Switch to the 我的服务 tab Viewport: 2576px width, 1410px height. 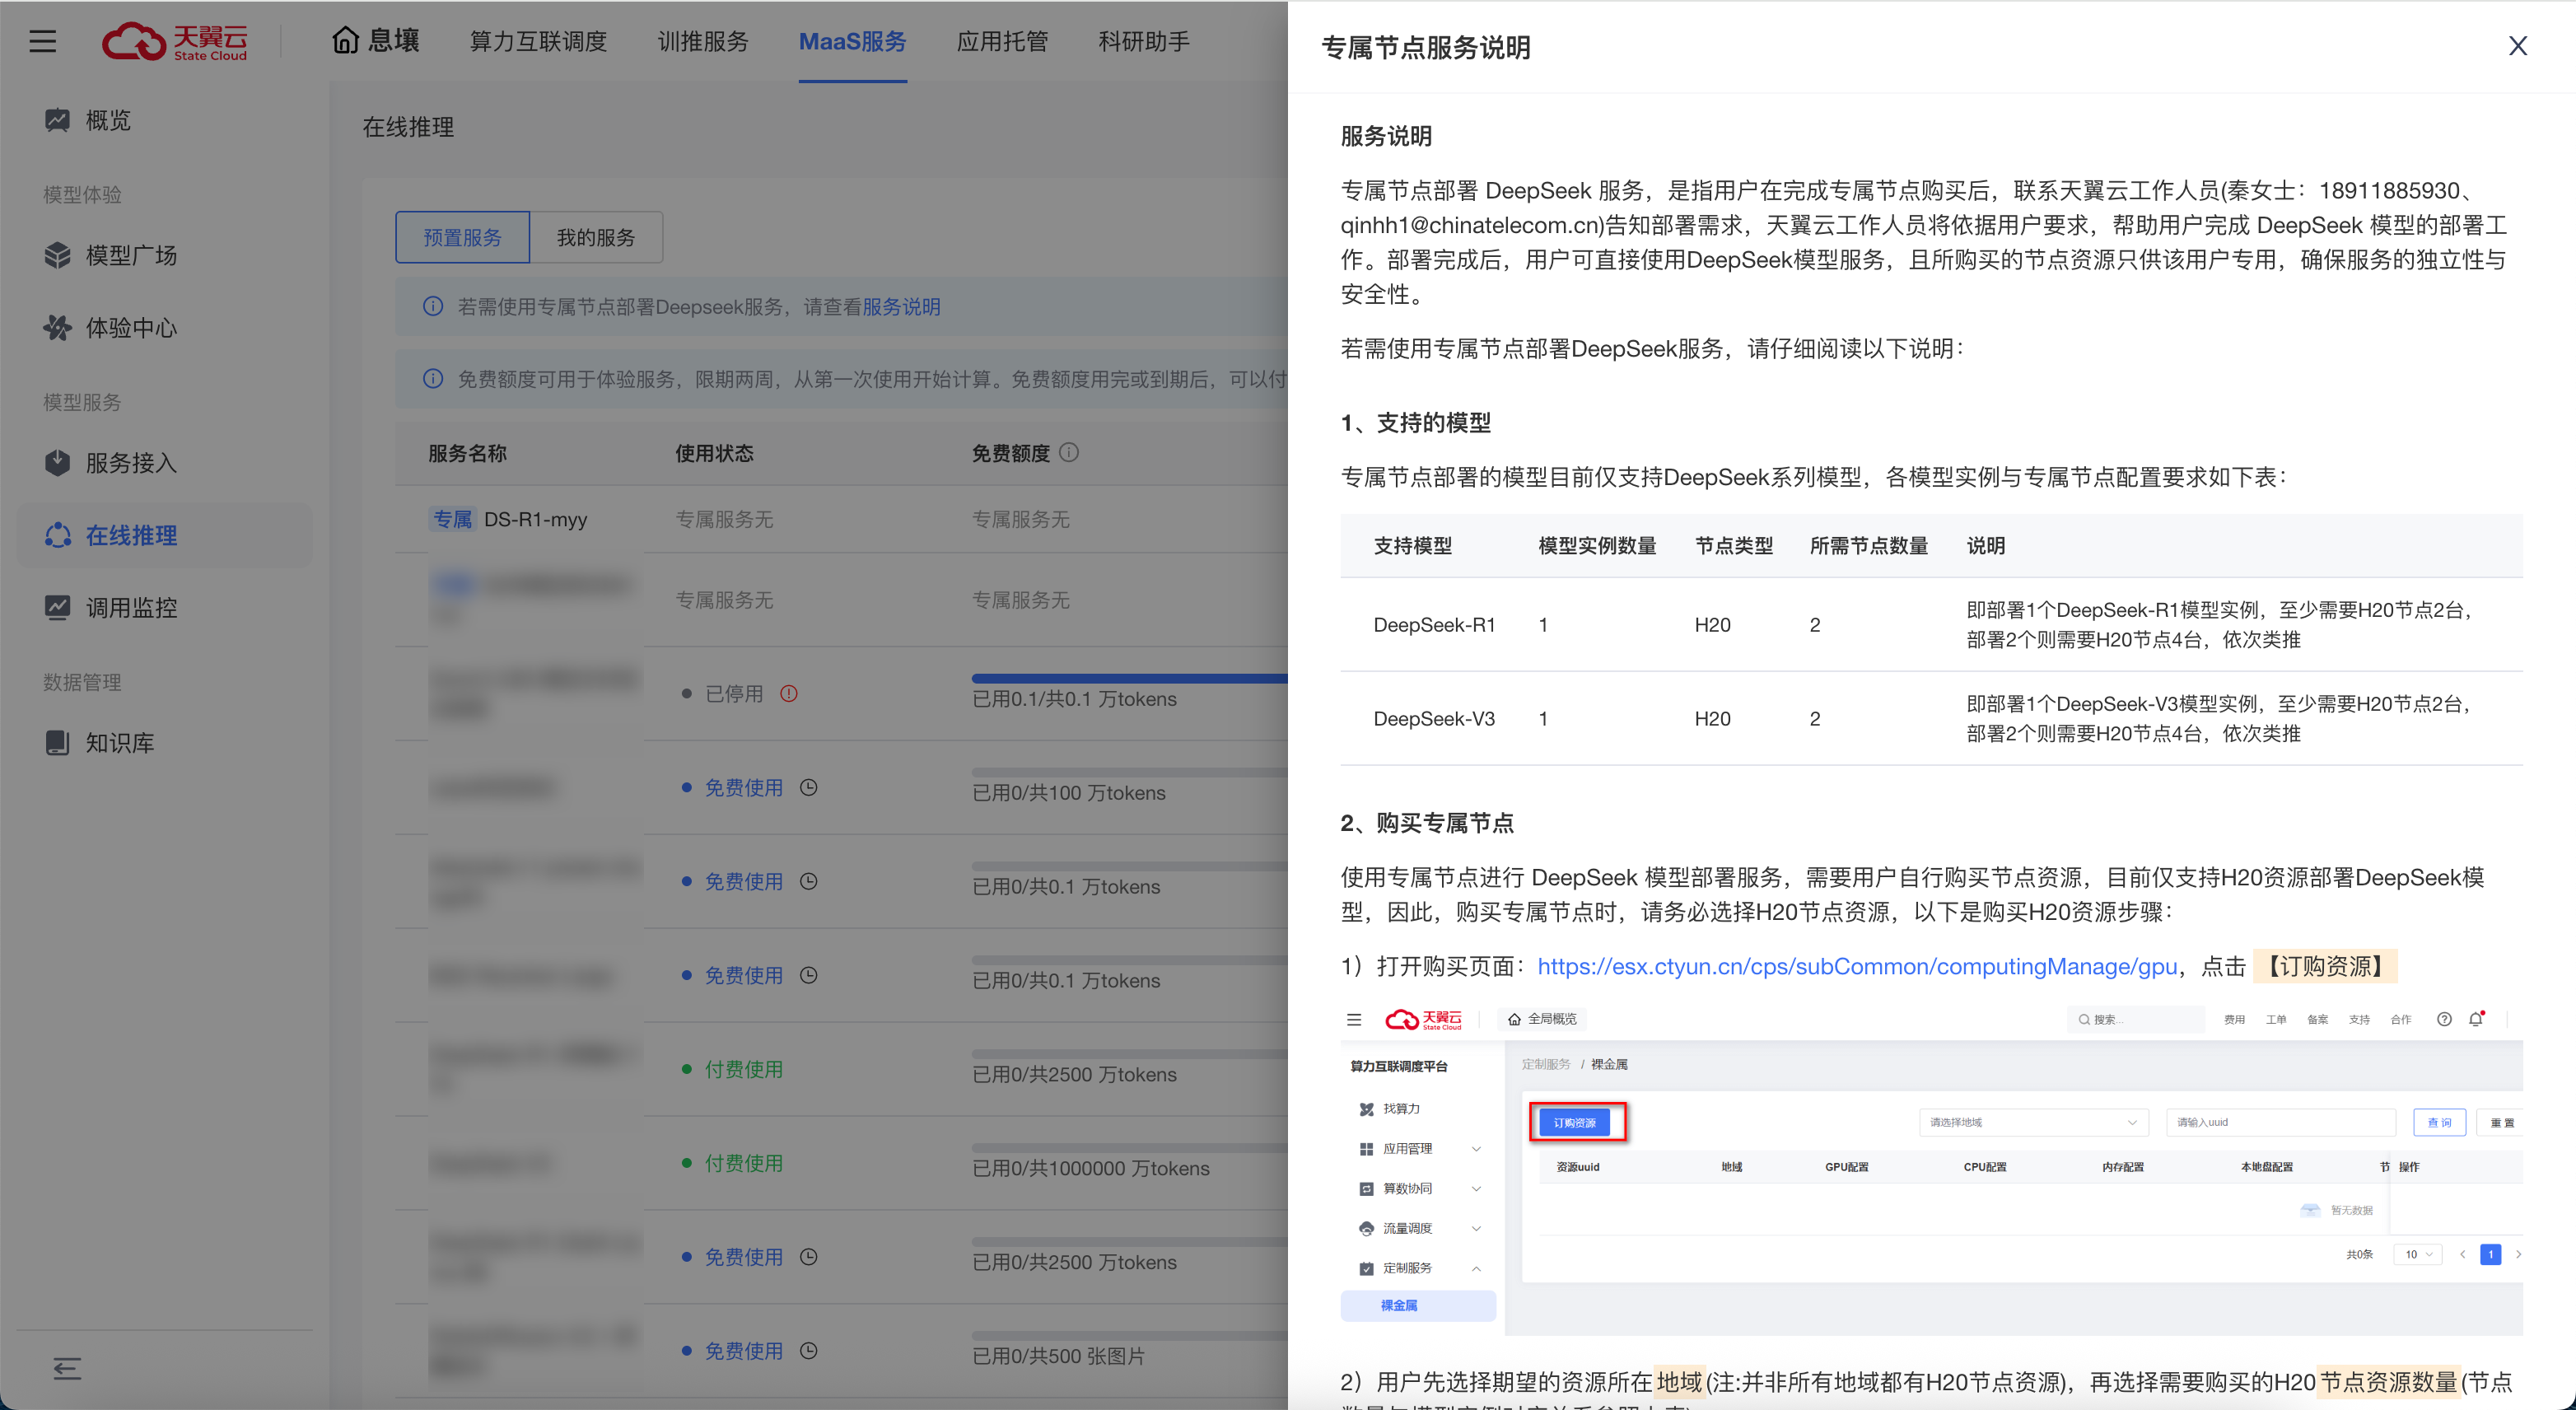tap(596, 237)
